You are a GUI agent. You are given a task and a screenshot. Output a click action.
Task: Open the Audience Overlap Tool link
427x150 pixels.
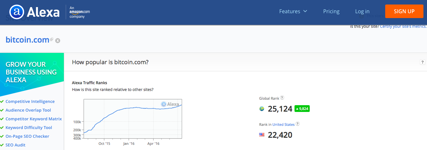[28, 110]
